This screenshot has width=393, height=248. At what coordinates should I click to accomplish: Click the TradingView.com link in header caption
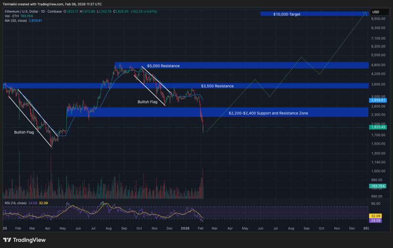click(x=50, y=3)
